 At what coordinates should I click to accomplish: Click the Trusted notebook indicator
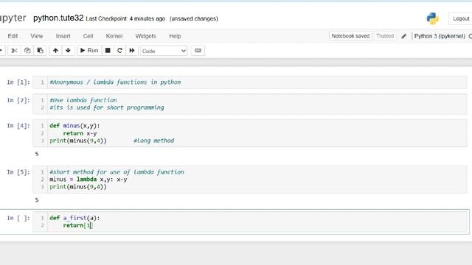385,36
